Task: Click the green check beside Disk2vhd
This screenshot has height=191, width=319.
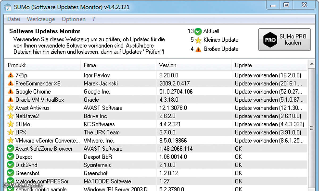Action: pos(10,165)
